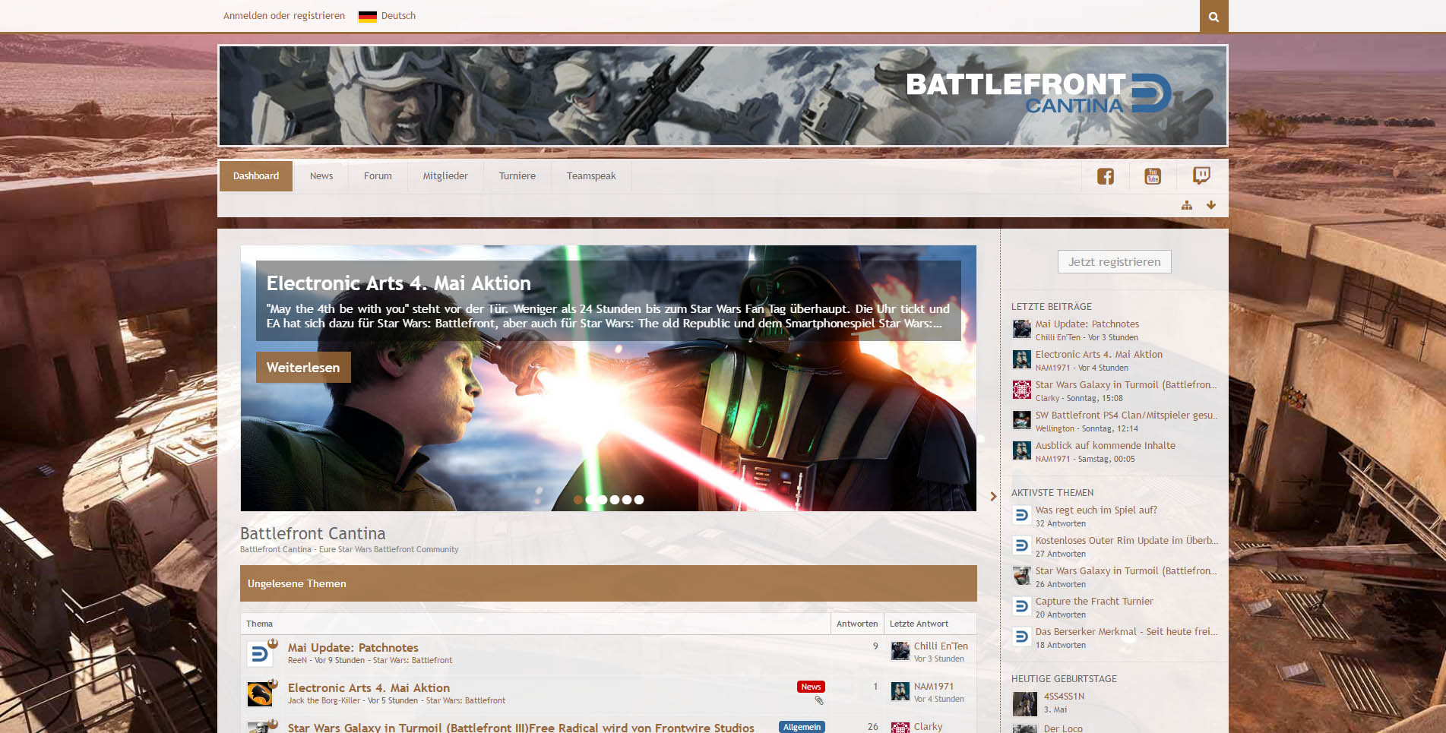Sort by the Thema column header
The image size is (1446, 733).
click(259, 624)
